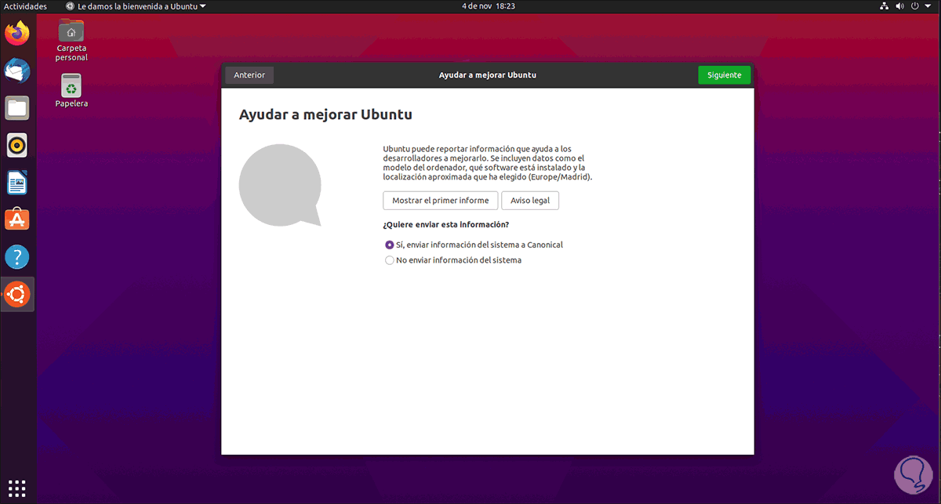The height and width of the screenshot is (504, 941).
Task: Continue with the Siguiente button
Action: click(x=724, y=75)
